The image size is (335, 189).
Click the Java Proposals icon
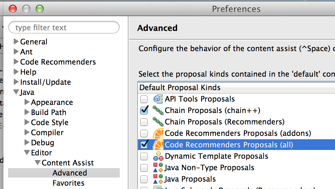[x=158, y=179]
